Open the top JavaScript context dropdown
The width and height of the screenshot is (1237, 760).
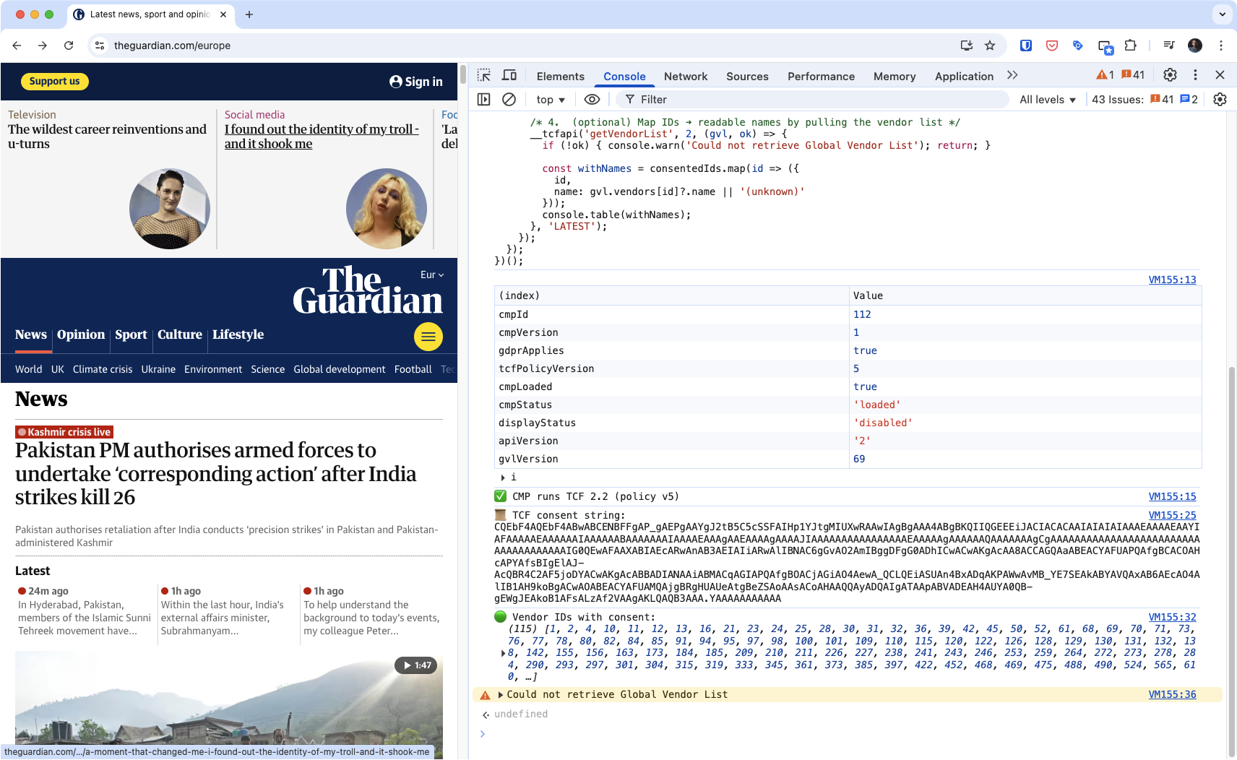[x=551, y=100]
